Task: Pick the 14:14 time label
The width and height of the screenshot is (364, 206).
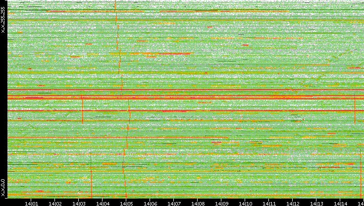Action: 340,204
